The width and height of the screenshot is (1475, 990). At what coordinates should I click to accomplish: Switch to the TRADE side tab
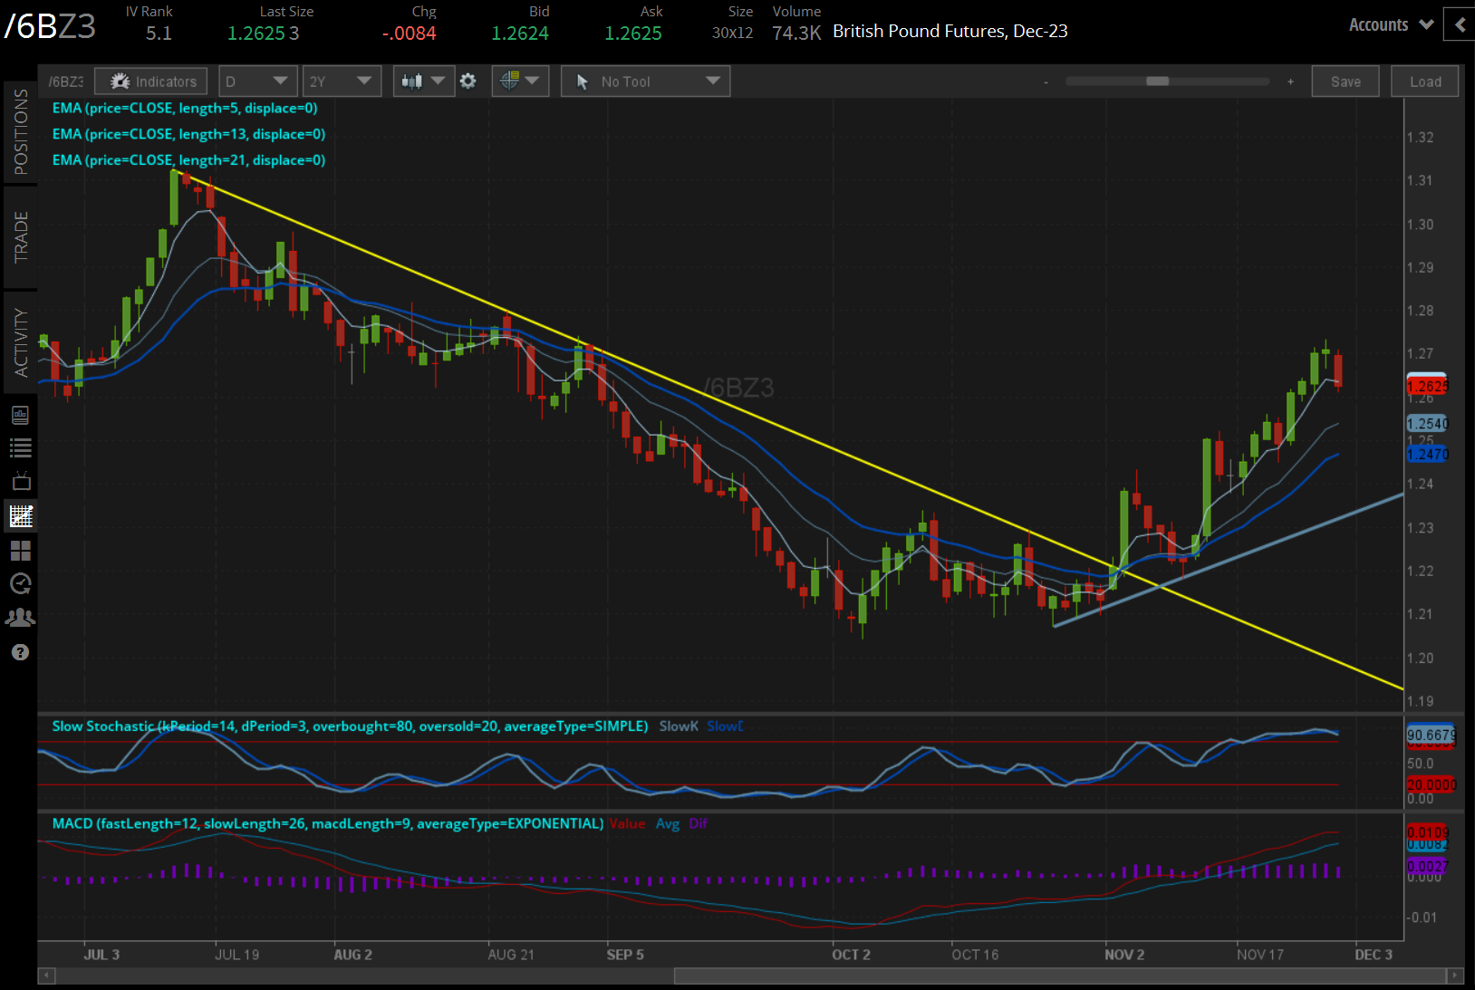click(x=20, y=237)
